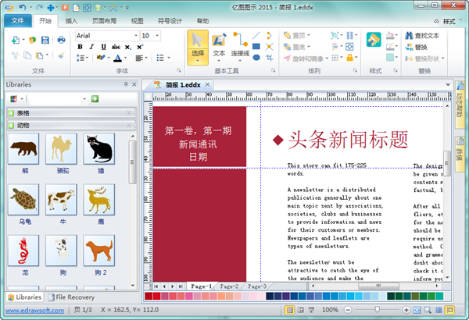
Task: Toggle Italic formatting
Action: pyautogui.click(x=91, y=47)
